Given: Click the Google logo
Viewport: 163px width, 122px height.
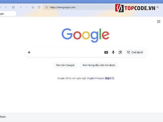Looking at the screenshot, I should click(85, 35).
